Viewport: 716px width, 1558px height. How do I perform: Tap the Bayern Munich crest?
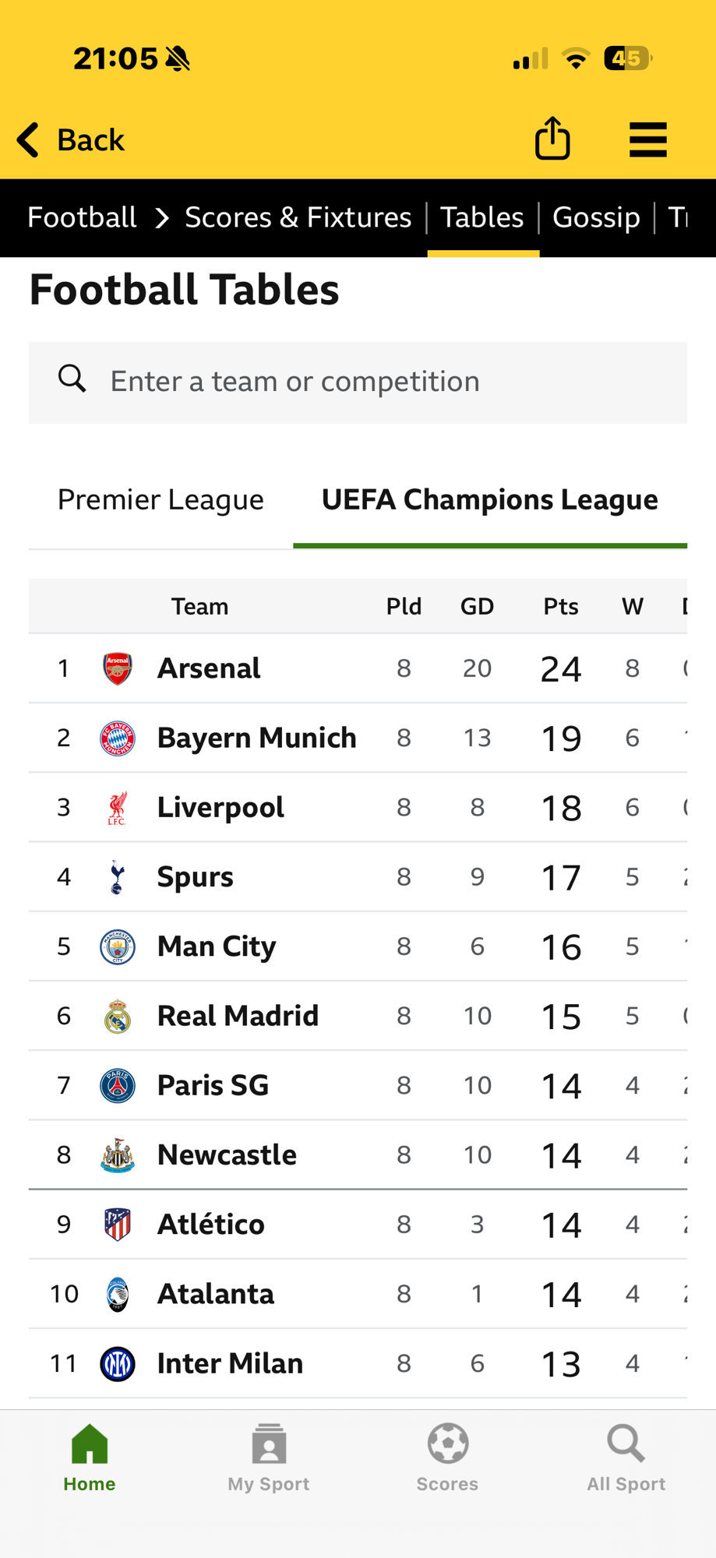coord(118,738)
